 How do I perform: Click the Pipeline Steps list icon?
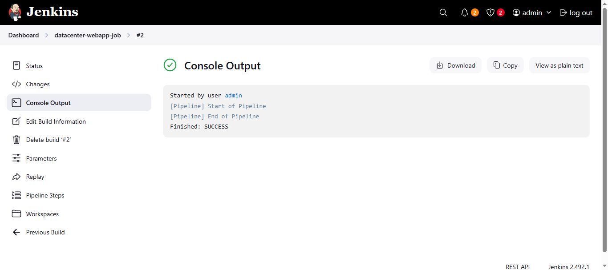click(16, 195)
